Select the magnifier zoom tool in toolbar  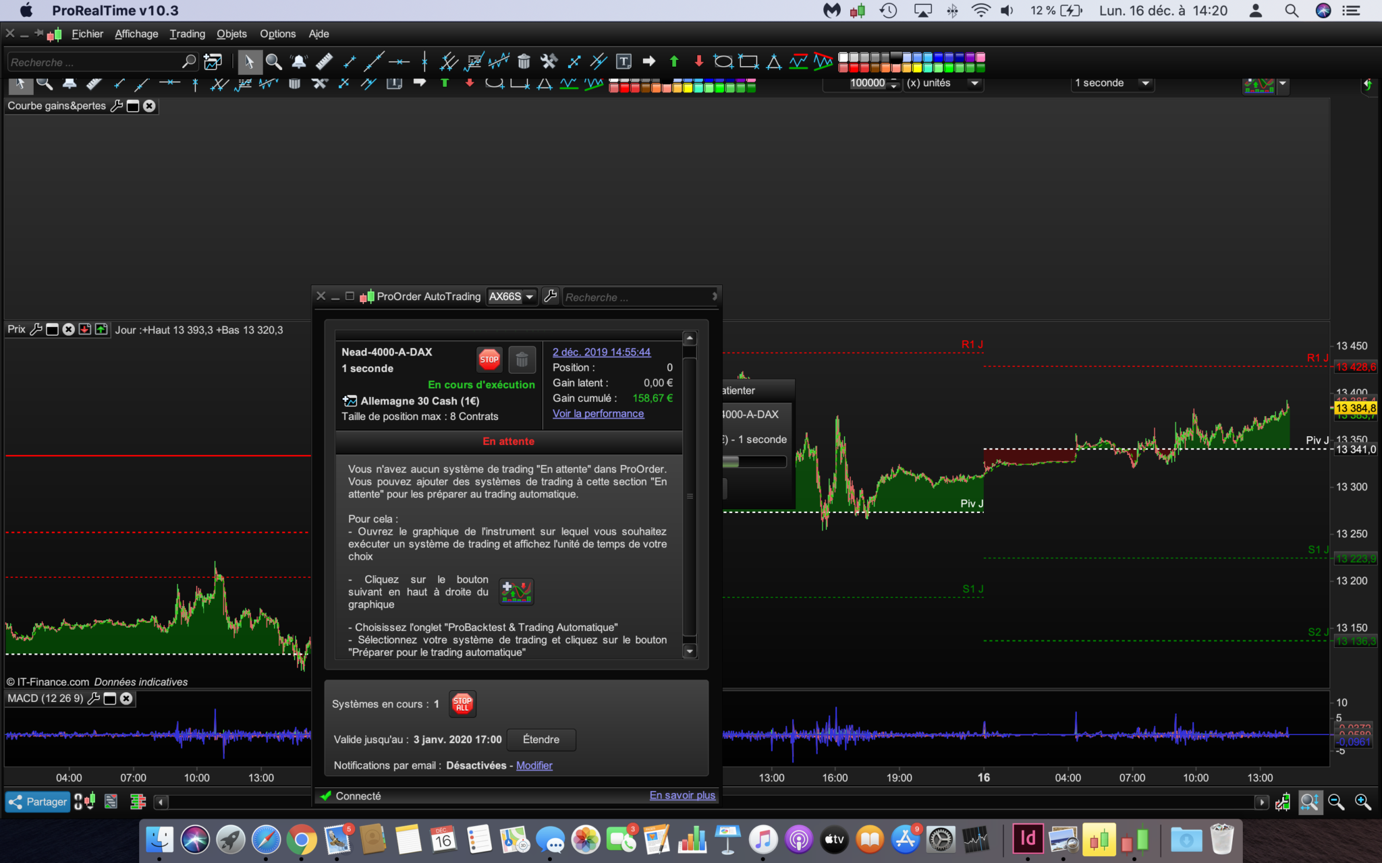[x=273, y=62]
